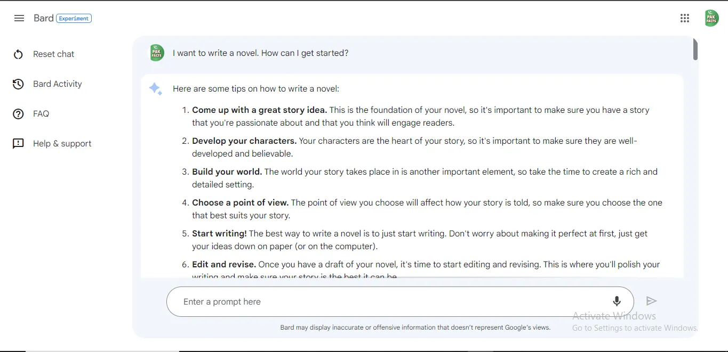Click "Develop your characters." heading
This screenshot has height=352, width=728.
pos(244,141)
